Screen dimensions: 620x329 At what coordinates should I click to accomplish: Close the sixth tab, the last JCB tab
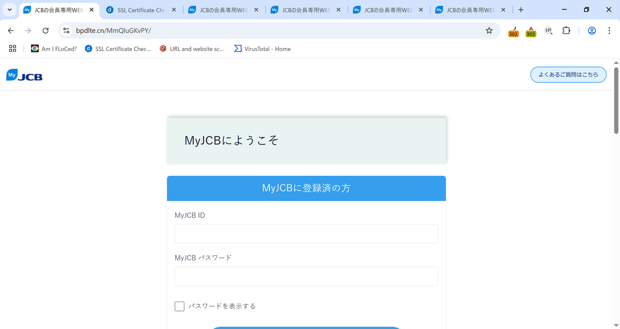[x=504, y=10]
